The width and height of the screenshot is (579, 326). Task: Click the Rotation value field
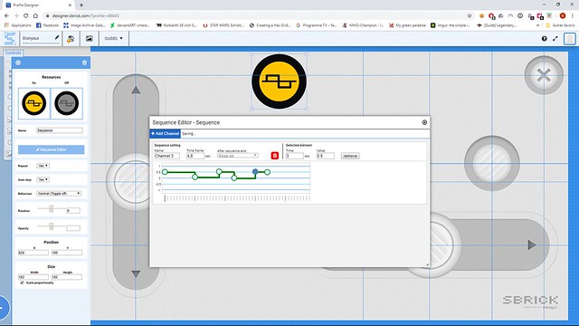coord(73,211)
